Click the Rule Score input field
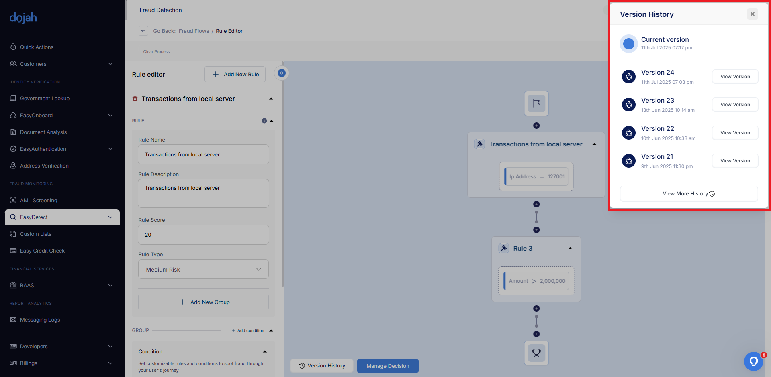The width and height of the screenshot is (771, 377). [203, 235]
